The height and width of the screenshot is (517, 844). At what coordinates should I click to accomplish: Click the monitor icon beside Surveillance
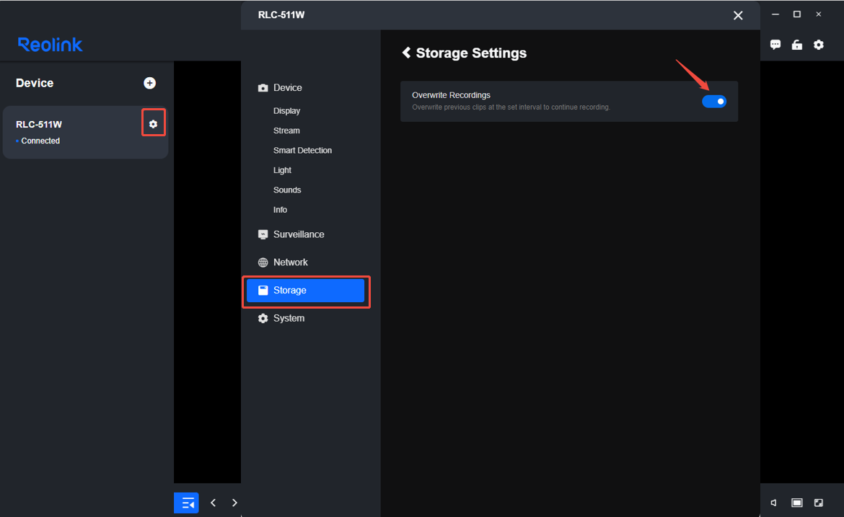point(263,234)
